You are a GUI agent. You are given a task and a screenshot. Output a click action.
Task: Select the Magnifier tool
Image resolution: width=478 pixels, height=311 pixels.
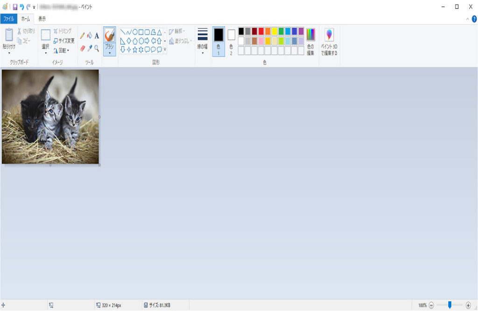pyautogui.click(x=97, y=48)
